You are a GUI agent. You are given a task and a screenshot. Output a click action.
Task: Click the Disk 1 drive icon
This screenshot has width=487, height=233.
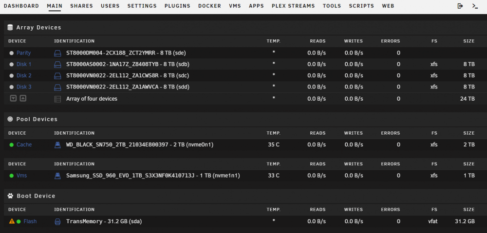tap(58, 65)
